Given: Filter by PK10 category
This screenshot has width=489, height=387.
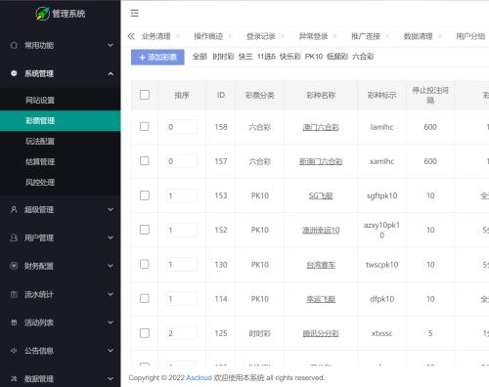Looking at the screenshot, I should pyautogui.click(x=314, y=57).
